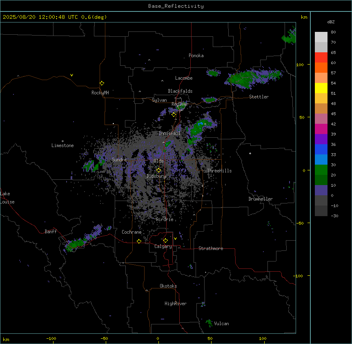This screenshot has height=344, width=352.
Task: Click the asterisk marker above Limestone
Action: tap(62, 141)
